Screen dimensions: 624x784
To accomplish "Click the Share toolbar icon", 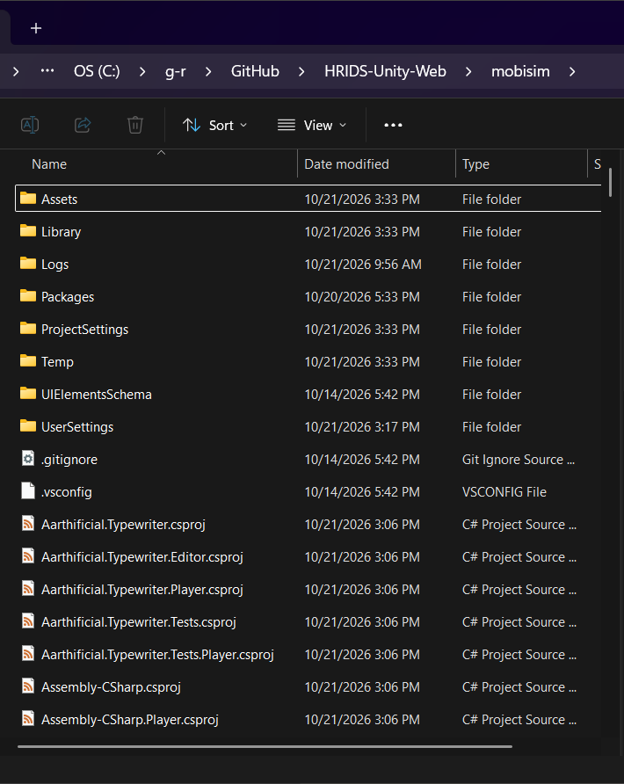I will click(83, 125).
